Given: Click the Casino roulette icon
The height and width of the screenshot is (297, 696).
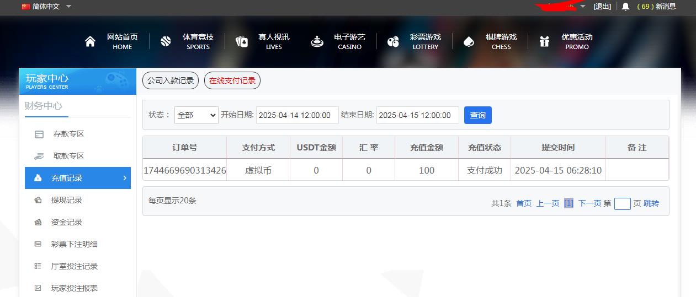Looking at the screenshot, I should pos(317,41).
